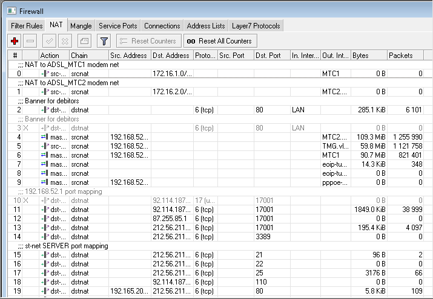Switch to the Filter Rules tab
The width and height of the screenshot is (433, 299).
click(x=26, y=26)
